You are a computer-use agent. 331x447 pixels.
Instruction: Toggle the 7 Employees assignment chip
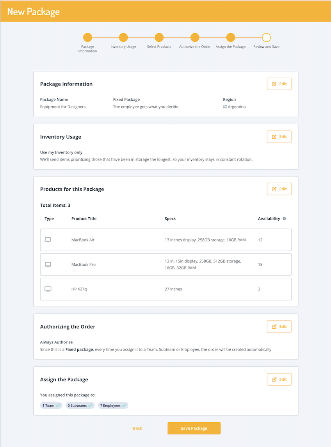113,405
